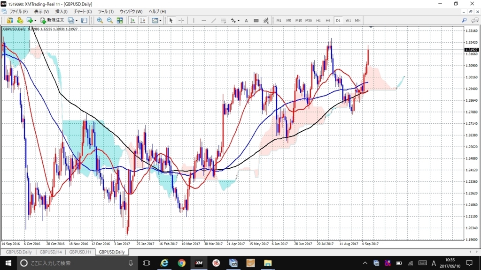Open the search magnifier icon
This screenshot has width=481, height=270.
coord(464,20)
